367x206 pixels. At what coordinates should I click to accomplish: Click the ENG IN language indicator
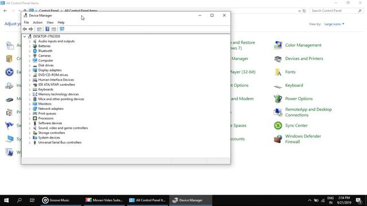coord(330,200)
